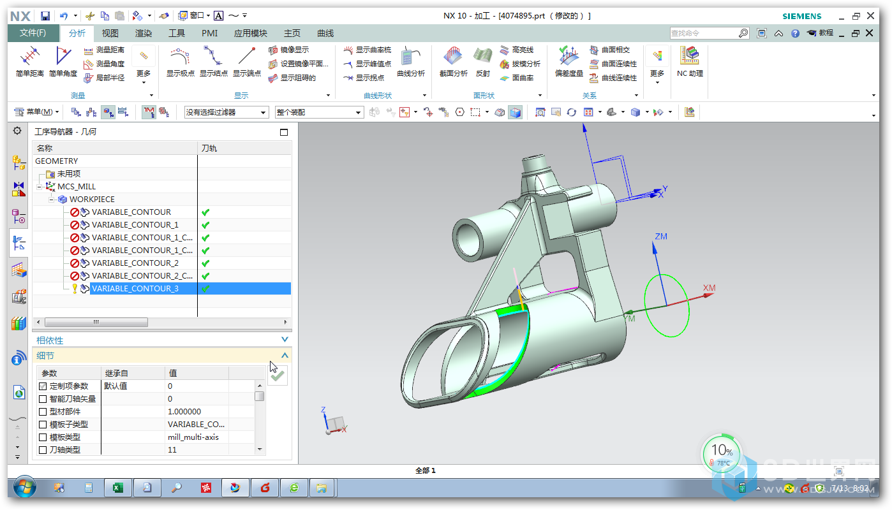This screenshot has height=510, width=892.
Task: Click the Cut scissors icon
Action: [90, 15]
